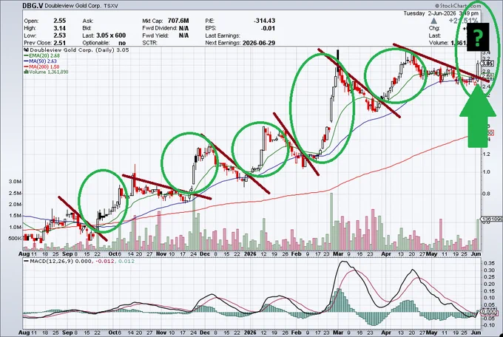The width and height of the screenshot is (503, 337).
Task: Click the up-triangle change indicator near the date
Action: pos(433,21)
